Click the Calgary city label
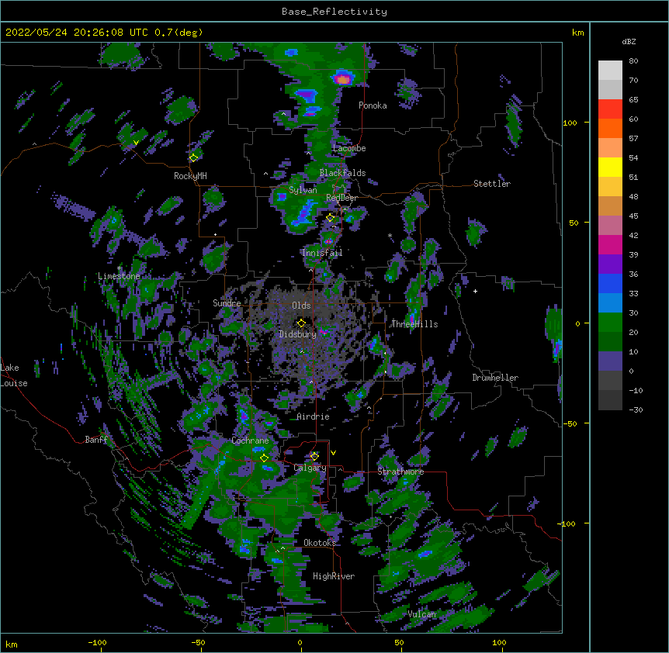This screenshot has width=669, height=653. (310, 468)
